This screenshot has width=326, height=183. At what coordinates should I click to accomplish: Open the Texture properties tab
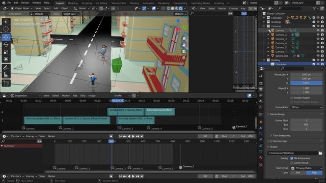point(261,165)
